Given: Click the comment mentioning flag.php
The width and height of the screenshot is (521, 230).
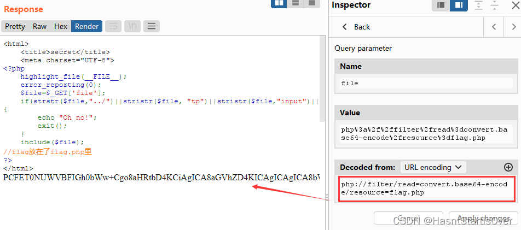Looking at the screenshot, I should 47,152.
